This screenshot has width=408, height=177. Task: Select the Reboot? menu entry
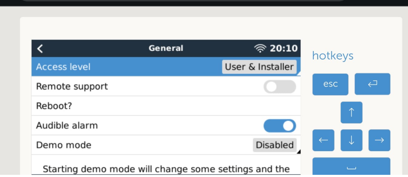pyautogui.click(x=54, y=106)
